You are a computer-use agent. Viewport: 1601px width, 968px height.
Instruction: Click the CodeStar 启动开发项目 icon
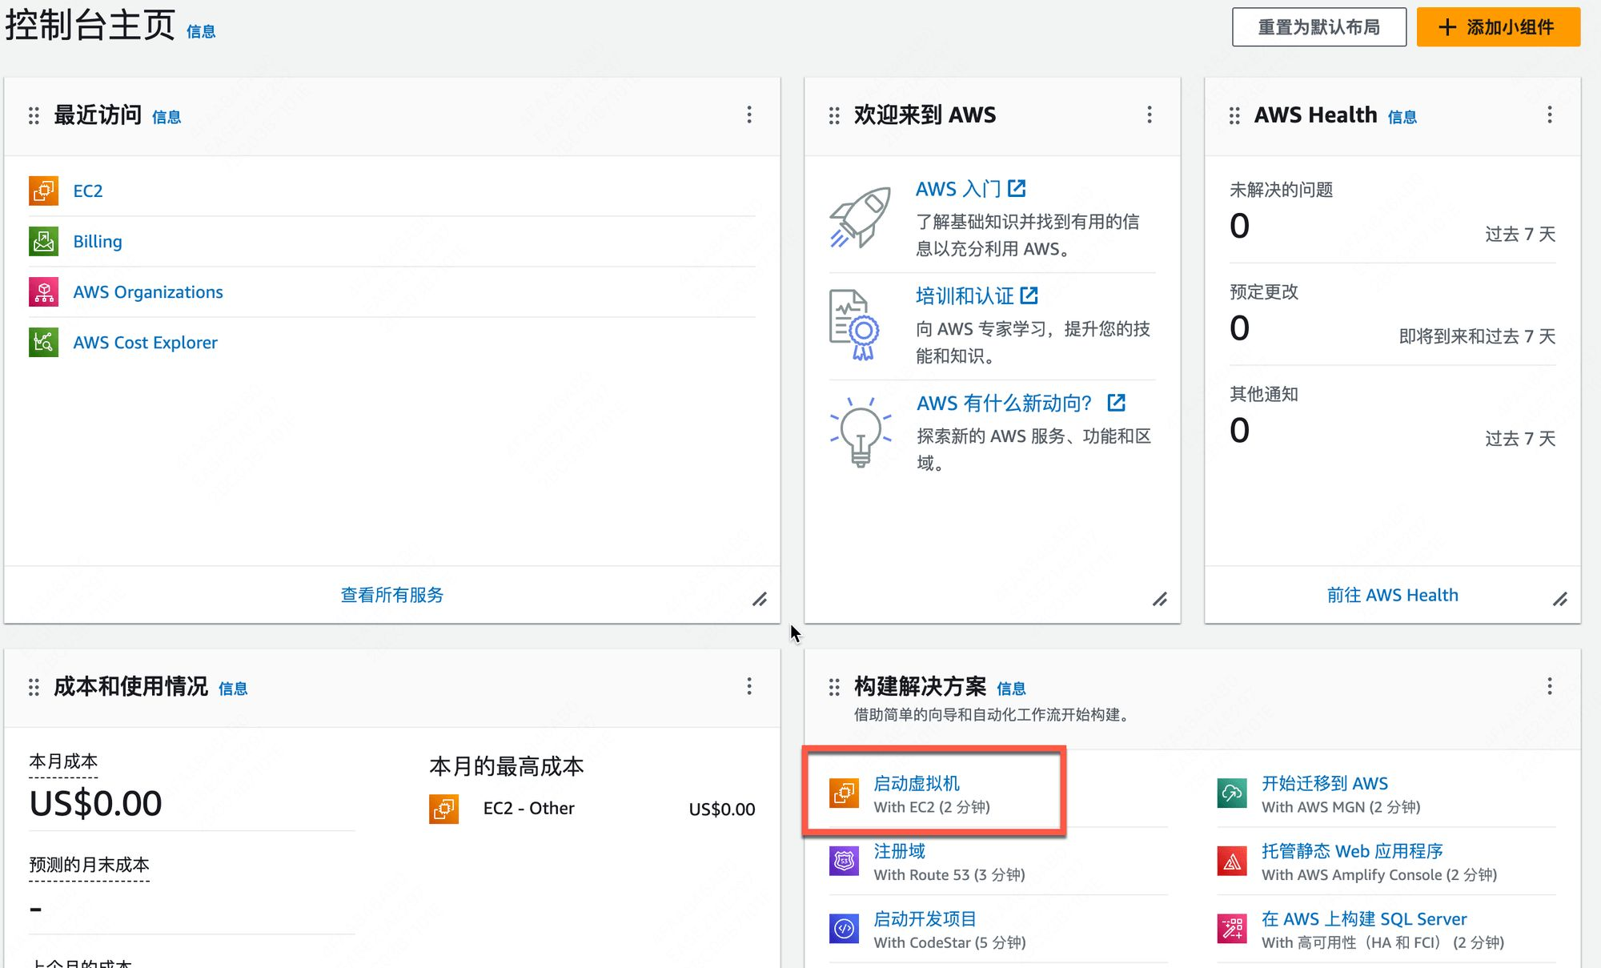click(844, 929)
